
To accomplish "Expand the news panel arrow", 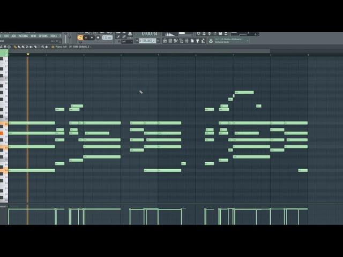I will 248,41.
